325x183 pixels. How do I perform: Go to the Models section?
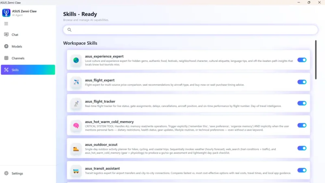click(x=28, y=46)
